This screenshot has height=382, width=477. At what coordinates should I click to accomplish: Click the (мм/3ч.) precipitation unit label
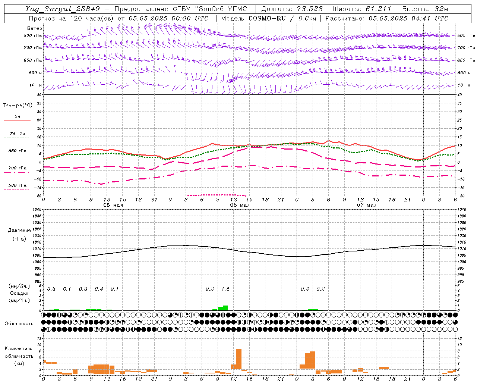(x=19, y=286)
